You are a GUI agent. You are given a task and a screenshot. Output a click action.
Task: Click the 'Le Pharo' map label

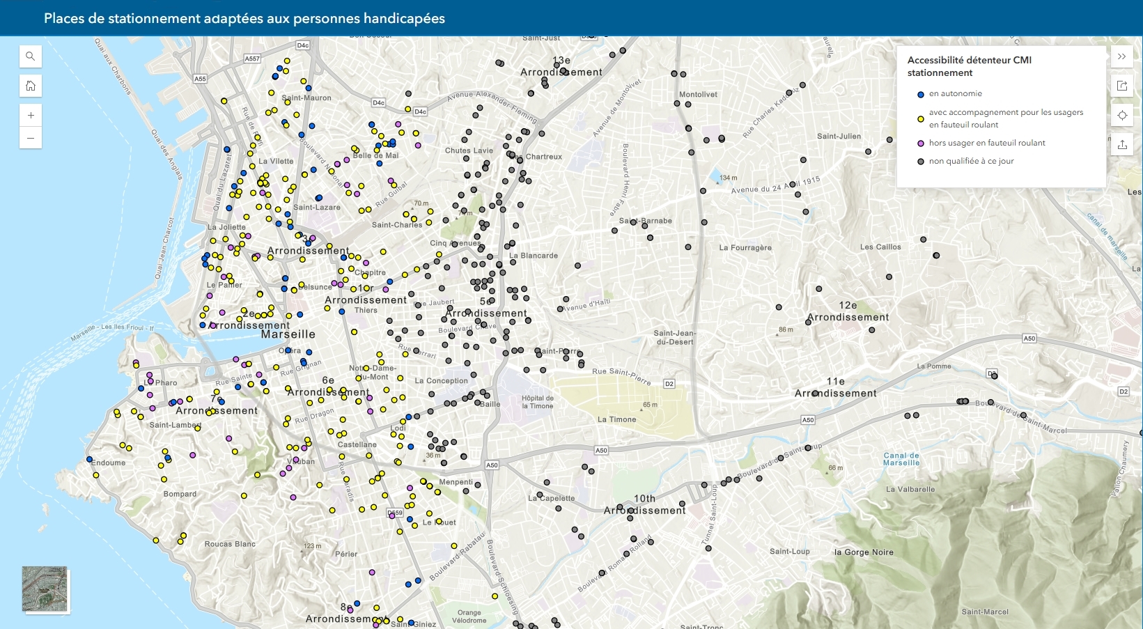161,383
